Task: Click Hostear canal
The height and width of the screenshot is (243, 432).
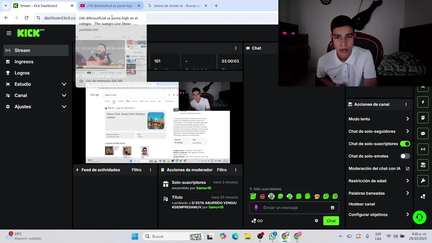Action: [362, 204]
